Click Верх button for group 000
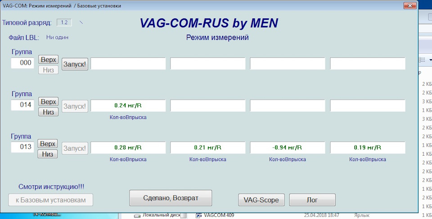The height and width of the screenshot is (219, 432). (x=48, y=59)
